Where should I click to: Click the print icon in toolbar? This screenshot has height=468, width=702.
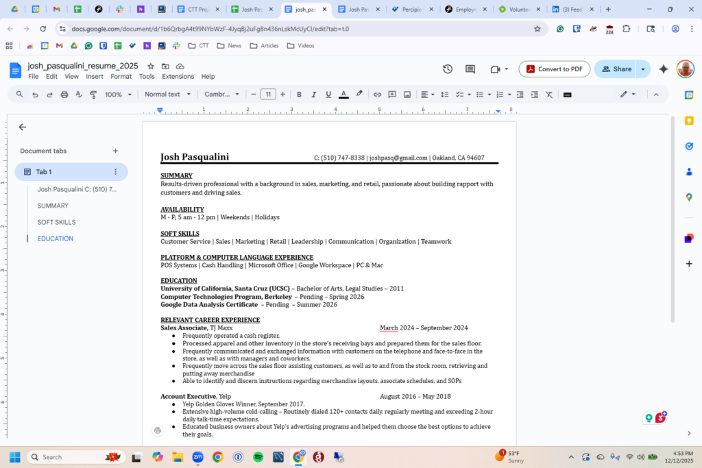pos(64,95)
